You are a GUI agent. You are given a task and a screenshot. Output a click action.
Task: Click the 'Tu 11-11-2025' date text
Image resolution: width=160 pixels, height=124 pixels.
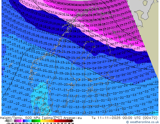[106, 118]
